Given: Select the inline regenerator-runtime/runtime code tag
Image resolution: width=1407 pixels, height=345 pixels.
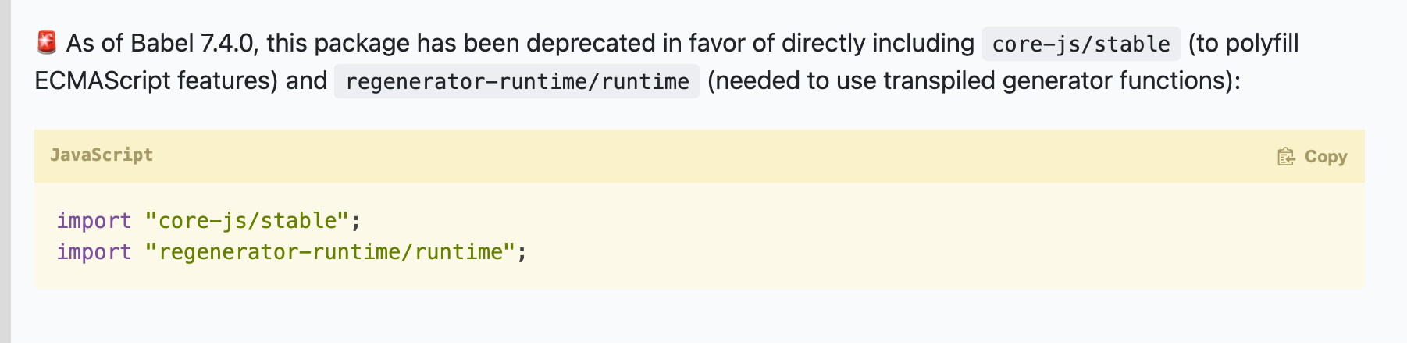Looking at the screenshot, I should 517,81.
